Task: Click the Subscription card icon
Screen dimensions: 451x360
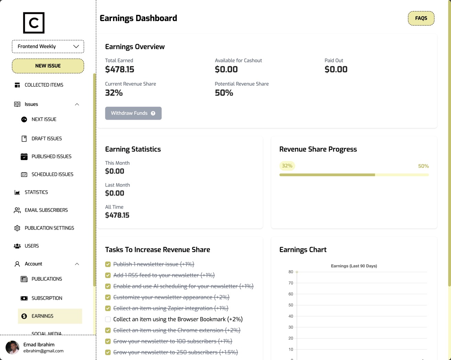Action: point(24,298)
